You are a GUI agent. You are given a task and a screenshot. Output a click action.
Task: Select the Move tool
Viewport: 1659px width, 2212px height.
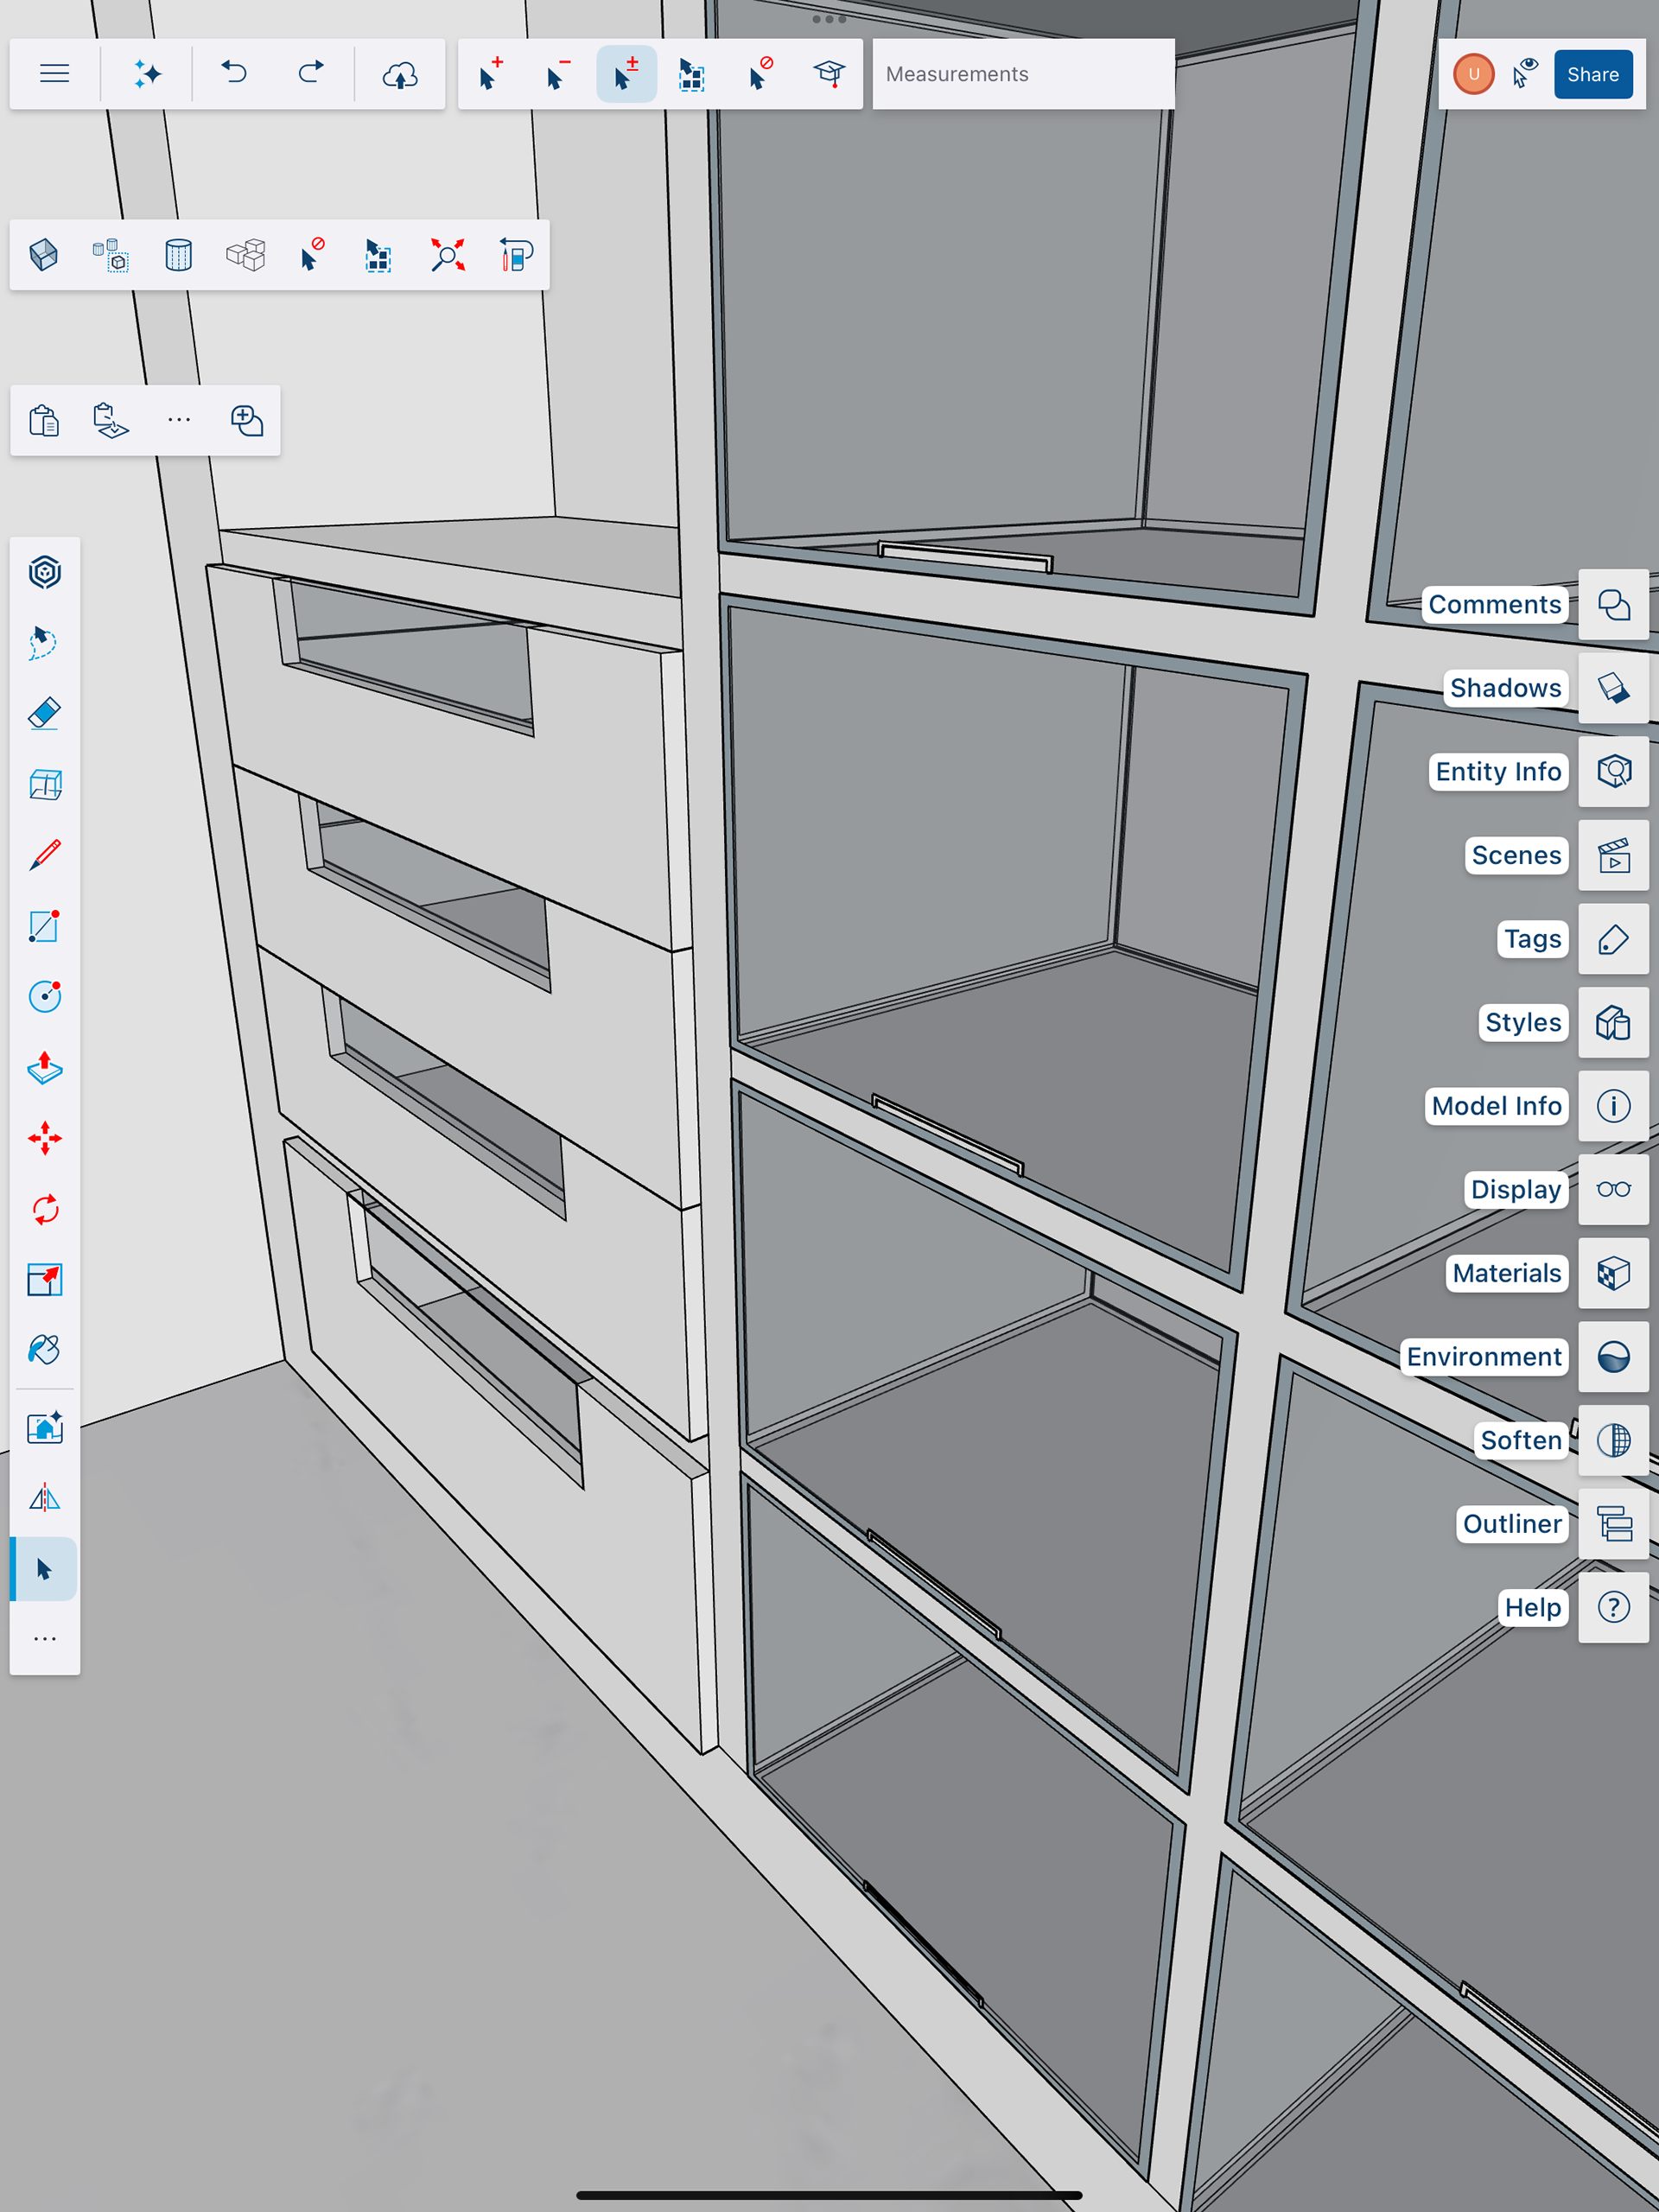[45, 1138]
